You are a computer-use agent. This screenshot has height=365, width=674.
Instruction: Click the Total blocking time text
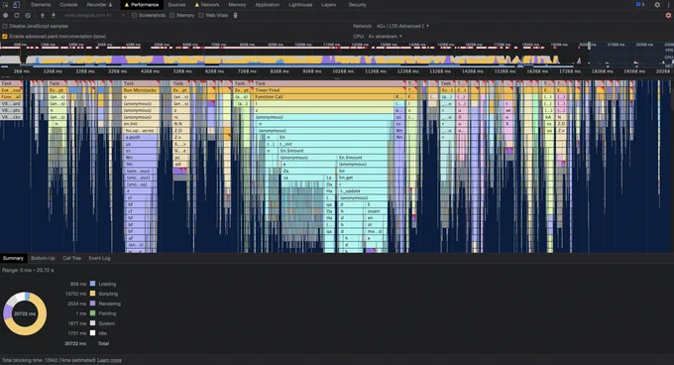click(x=49, y=360)
